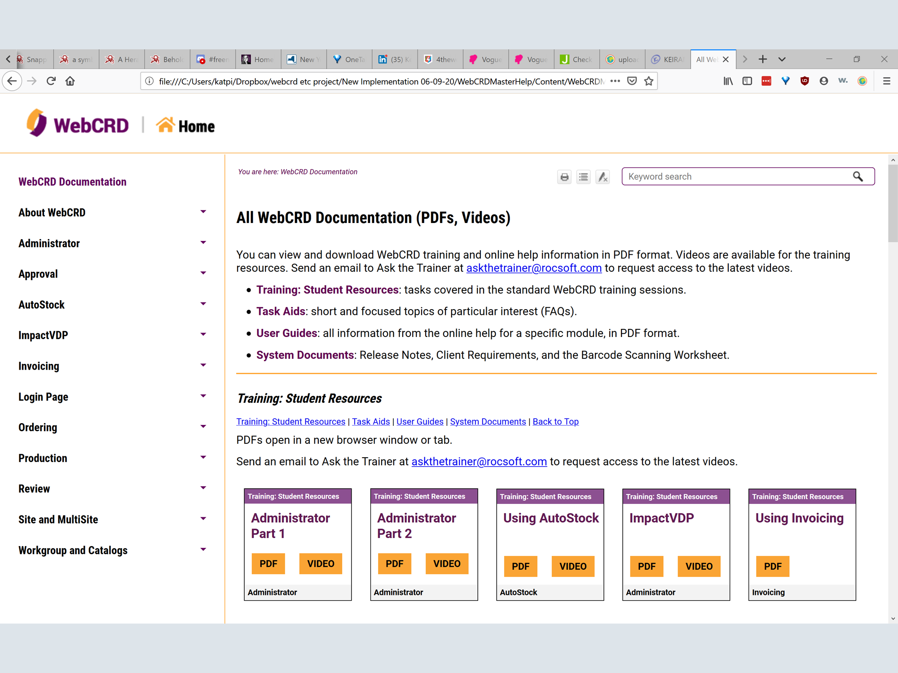Expand the Approval section arrow

(x=203, y=273)
